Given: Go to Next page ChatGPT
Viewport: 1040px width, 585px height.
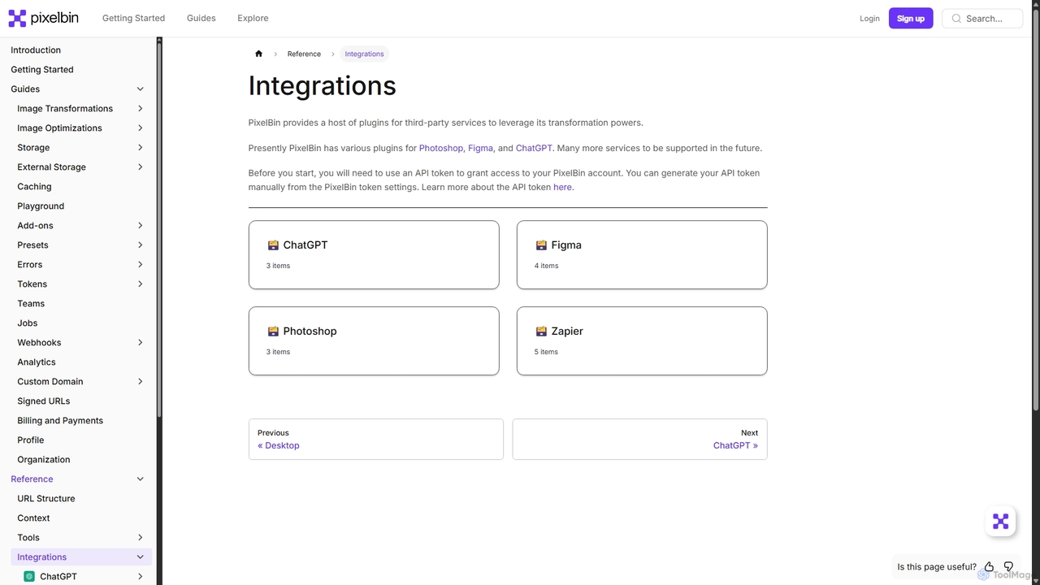Looking at the screenshot, I should click(639, 440).
